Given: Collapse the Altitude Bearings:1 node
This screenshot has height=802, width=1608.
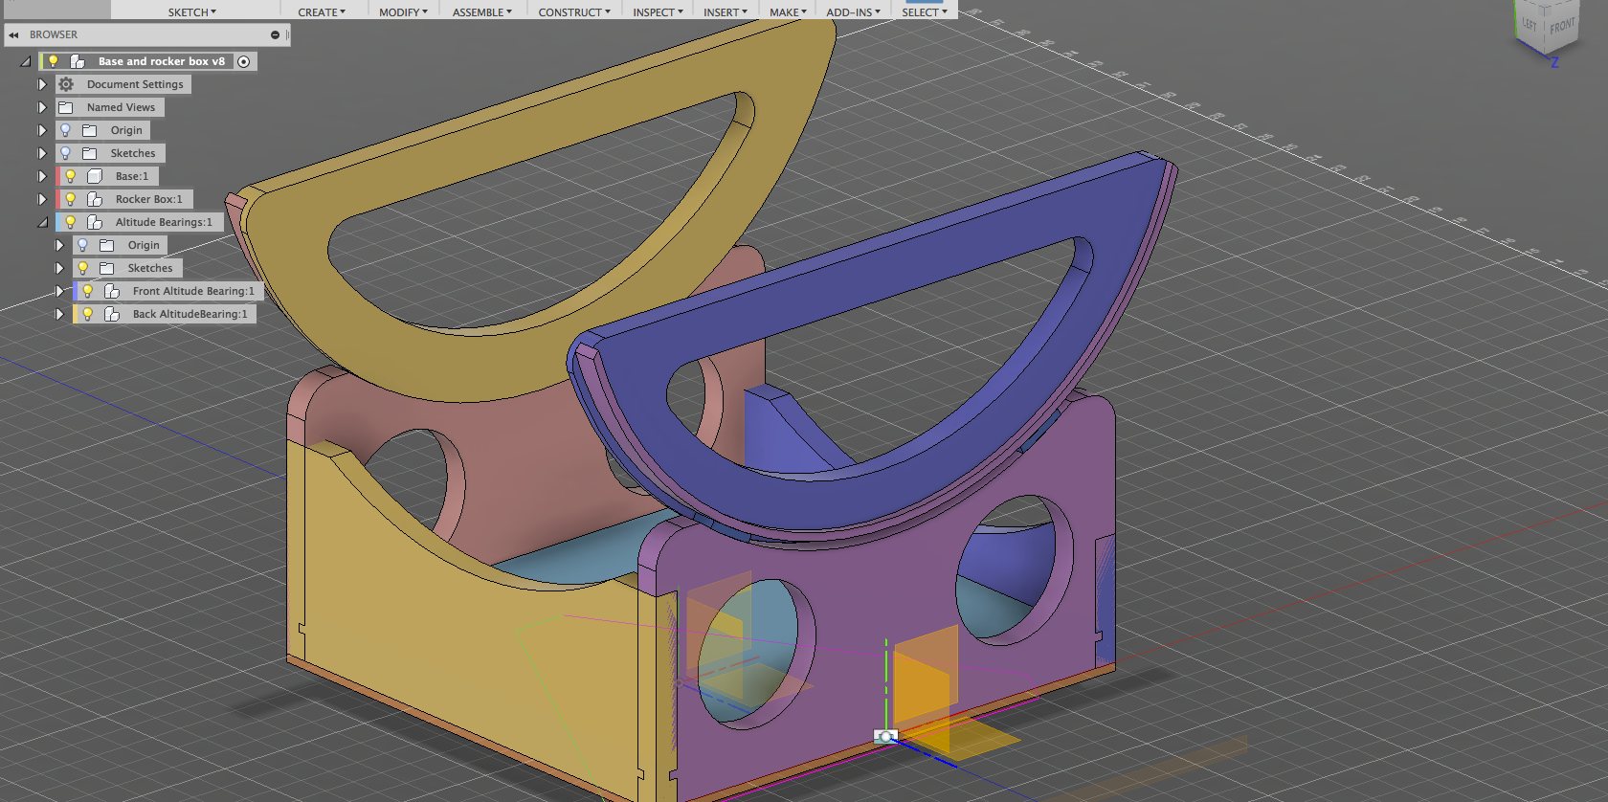Looking at the screenshot, I should [42, 222].
